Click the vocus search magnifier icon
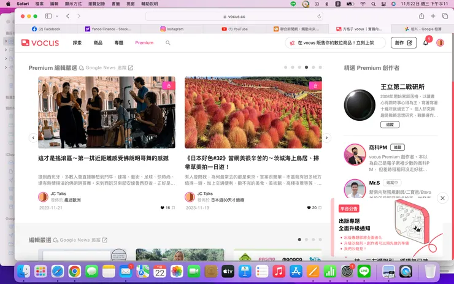This screenshot has height=284, width=454. point(168,43)
